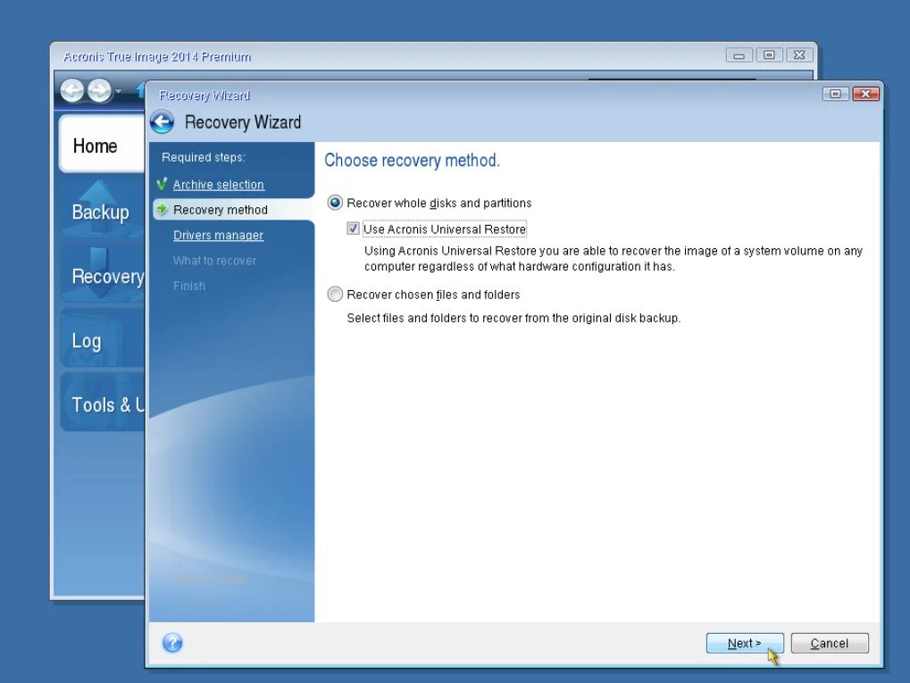
Task: Select Recover chosen files and folders
Action: pyautogui.click(x=335, y=295)
